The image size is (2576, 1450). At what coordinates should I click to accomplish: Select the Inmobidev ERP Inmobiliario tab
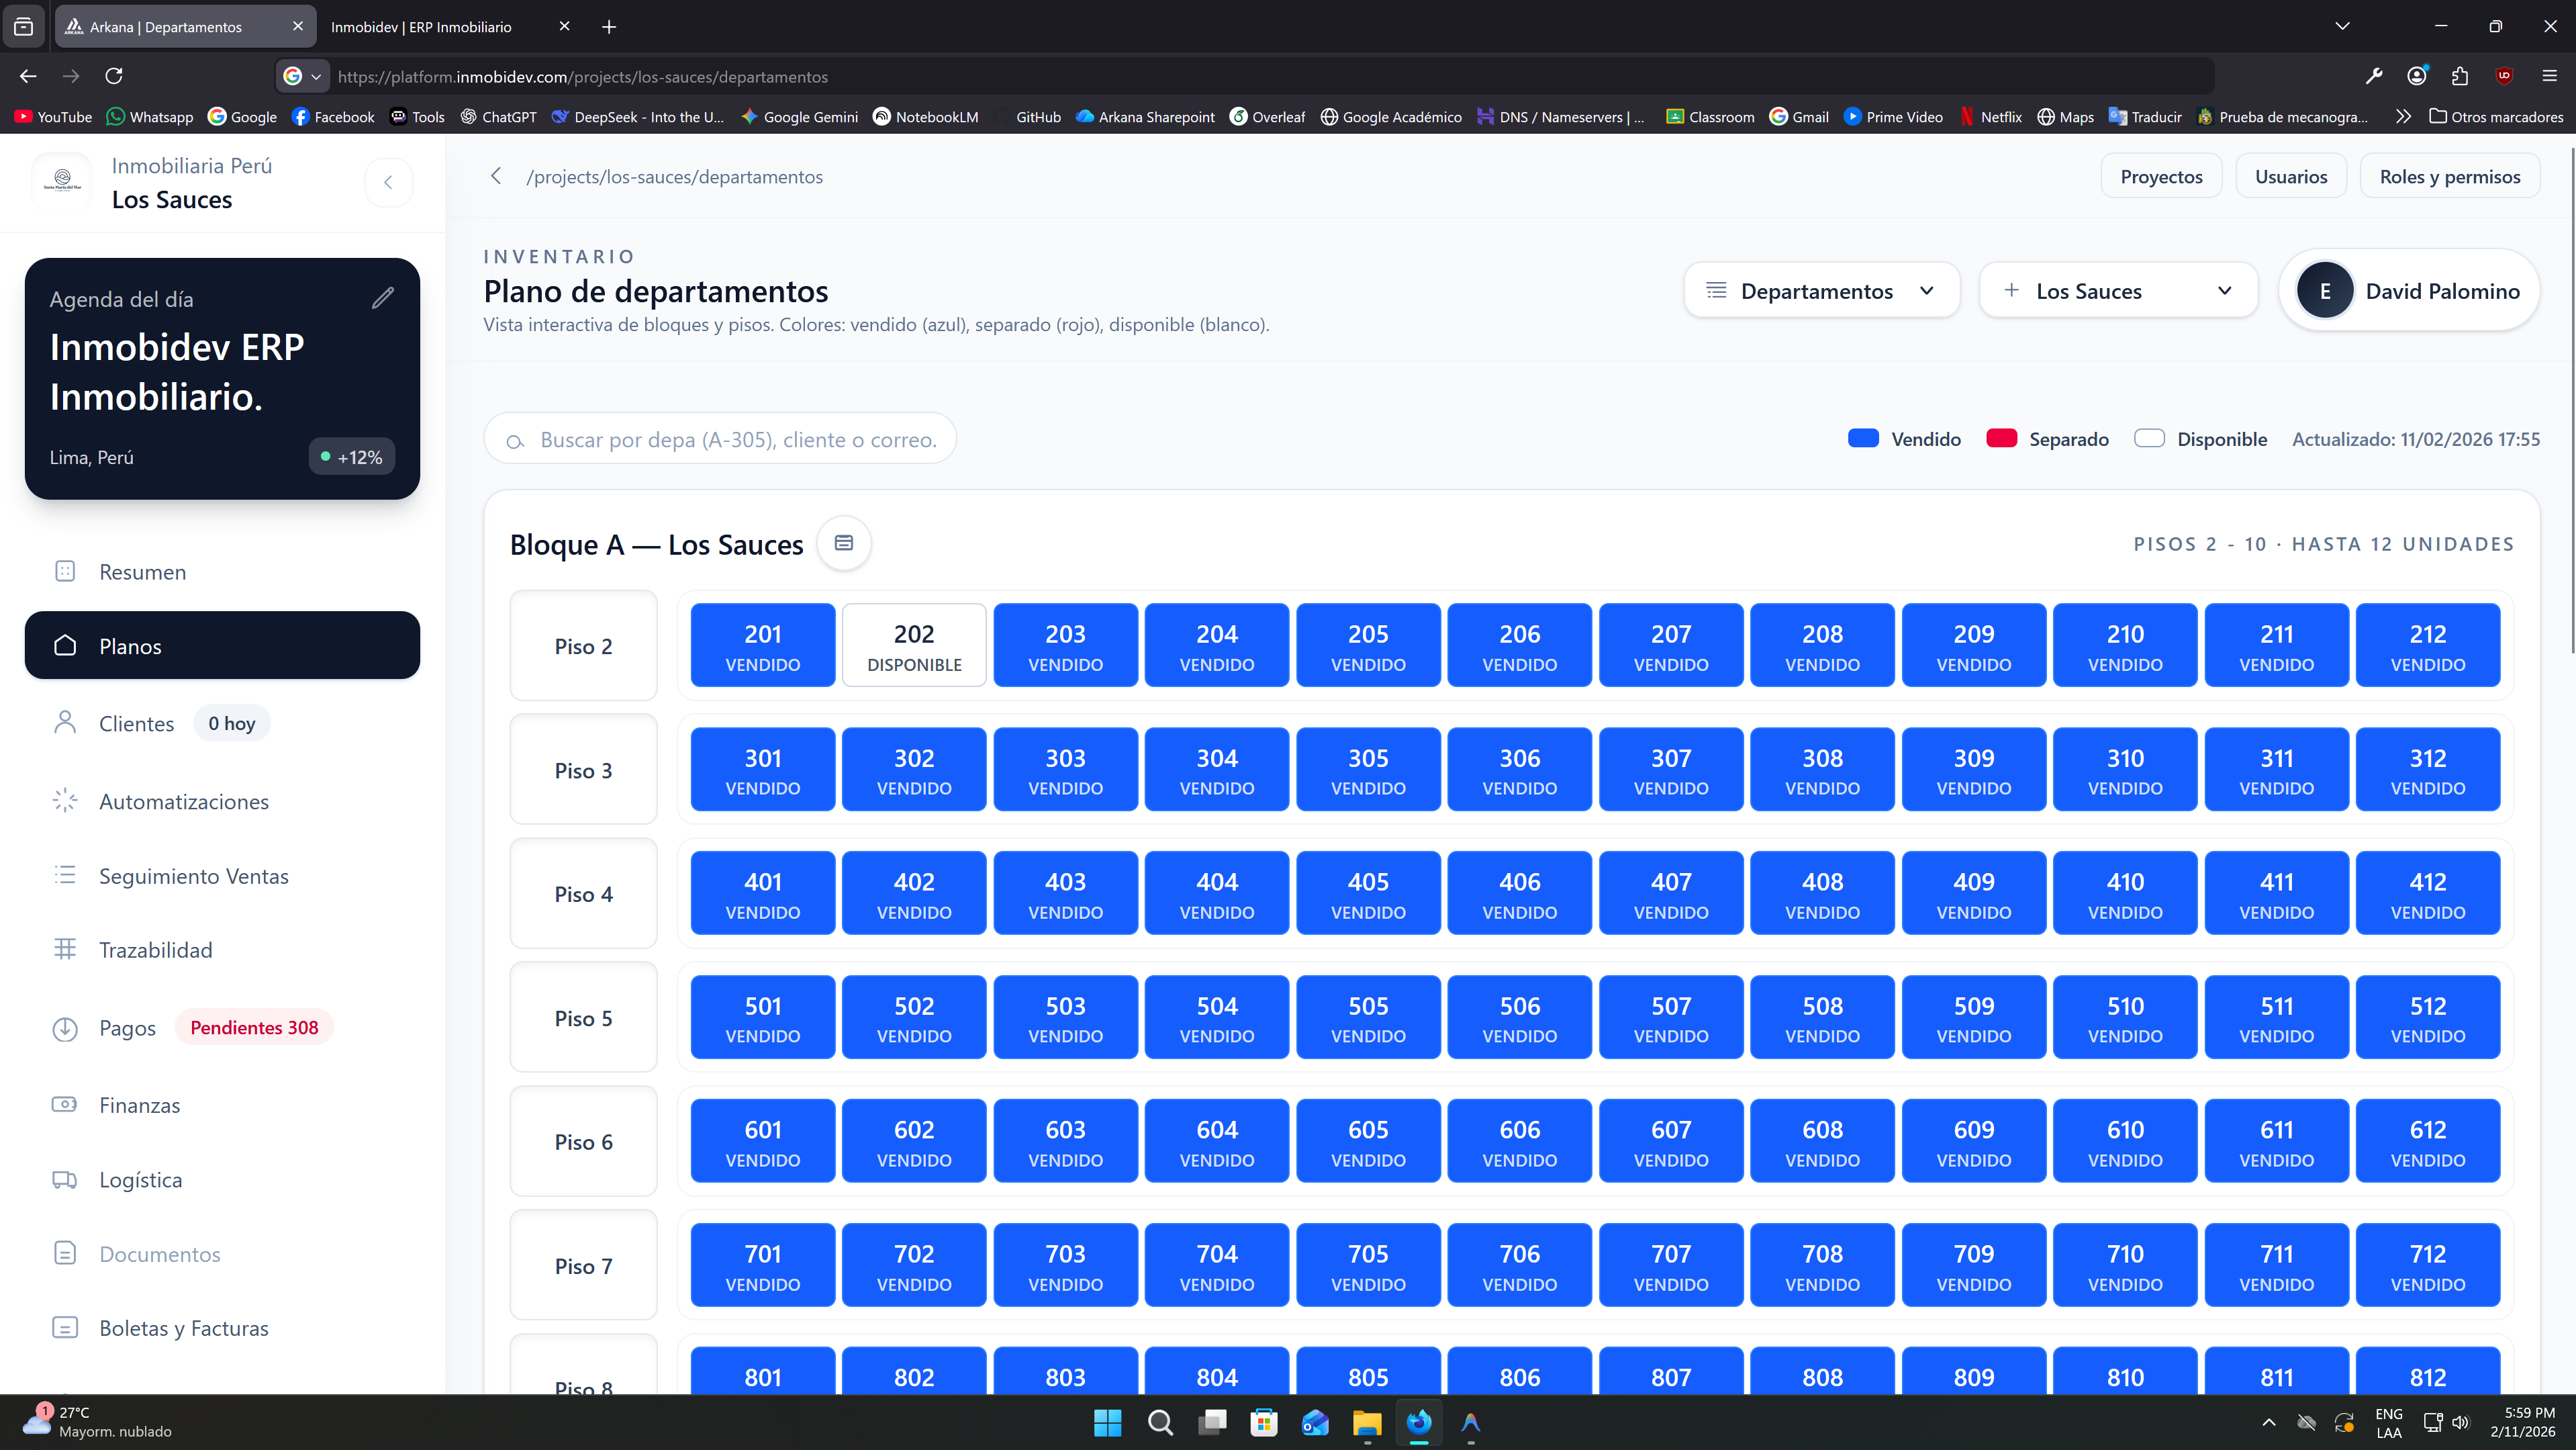coord(421,26)
